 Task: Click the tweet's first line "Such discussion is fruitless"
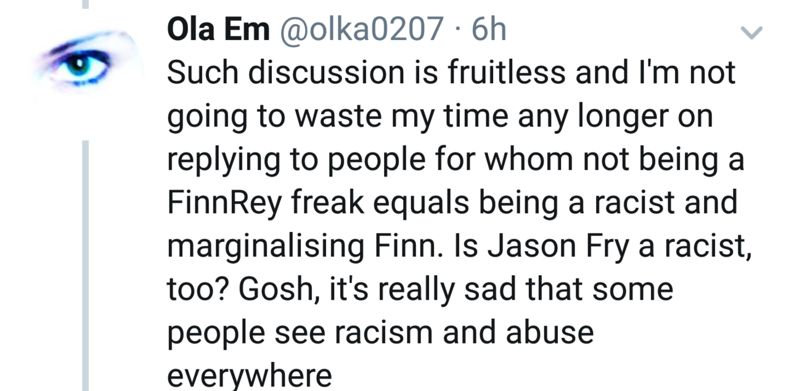(367, 73)
